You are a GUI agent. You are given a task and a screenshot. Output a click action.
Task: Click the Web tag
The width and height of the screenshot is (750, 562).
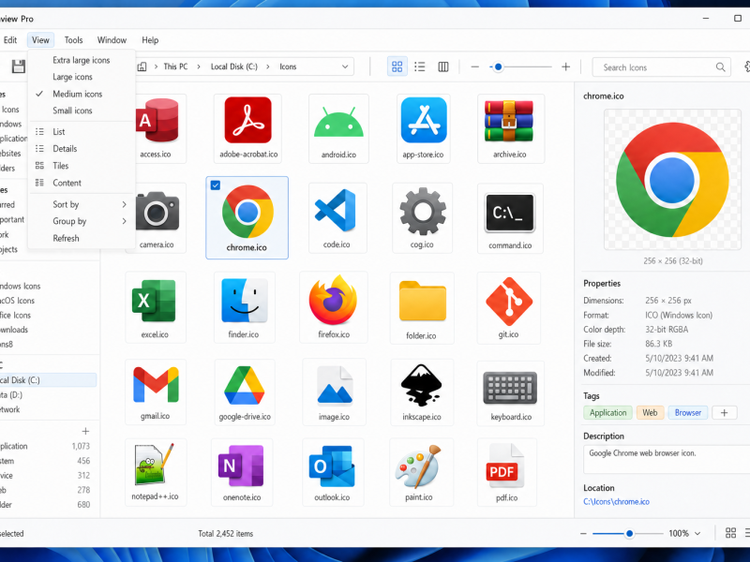point(650,413)
